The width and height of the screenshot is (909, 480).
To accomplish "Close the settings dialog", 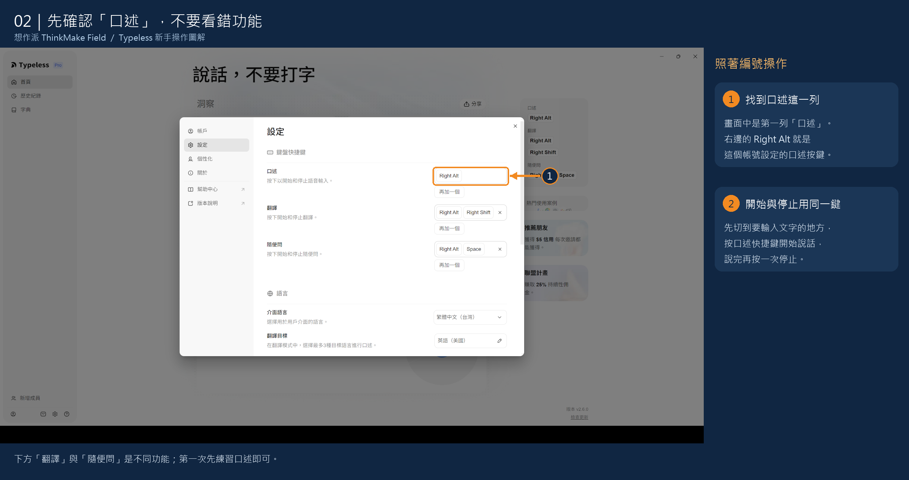I will point(515,126).
